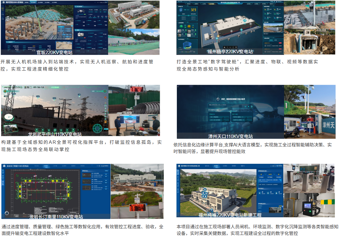The height and width of the screenshot is (237, 339).
Task: Open settlement monitor device photo beside Meifeng dashboard
Action: (x=309, y=205)
